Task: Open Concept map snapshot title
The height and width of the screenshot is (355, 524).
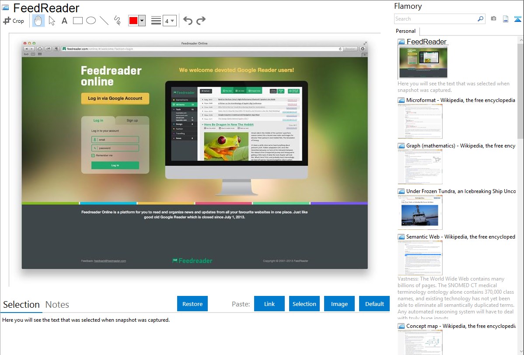Action: (461, 326)
